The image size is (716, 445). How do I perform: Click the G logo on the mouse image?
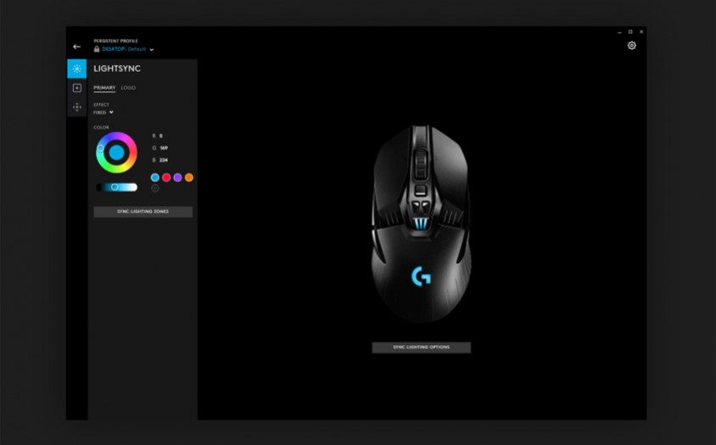click(x=421, y=276)
